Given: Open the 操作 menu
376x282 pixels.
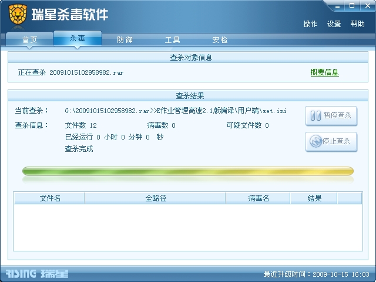Looking at the screenshot, I should click(310, 24).
